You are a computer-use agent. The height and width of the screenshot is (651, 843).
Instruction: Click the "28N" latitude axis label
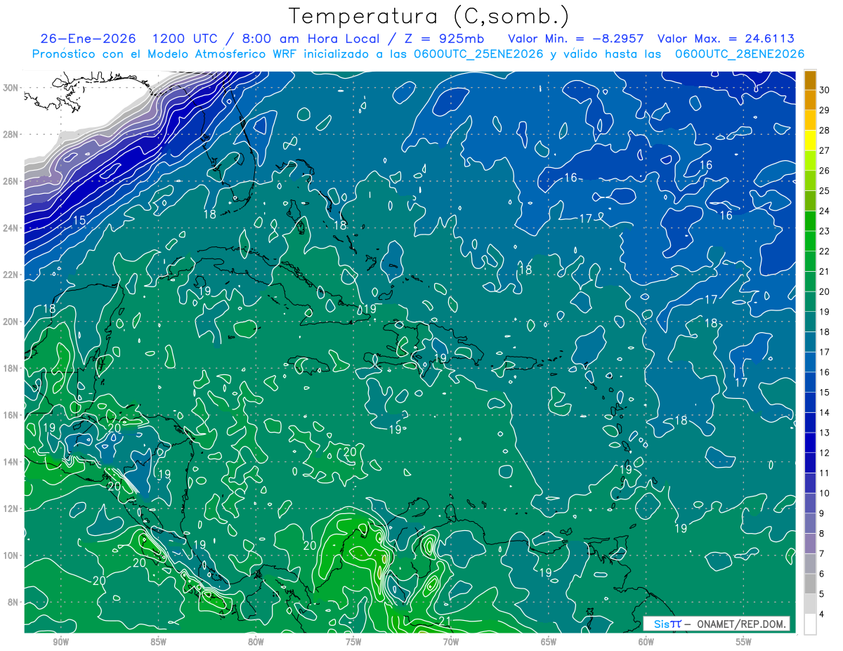[11, 134]
